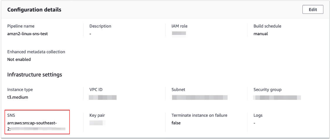Image resolution: width=330 pixels, height=139 pixels.
Task: Click the blurred Subnet value
Action: pyautogui.click(x=200, y=97)
